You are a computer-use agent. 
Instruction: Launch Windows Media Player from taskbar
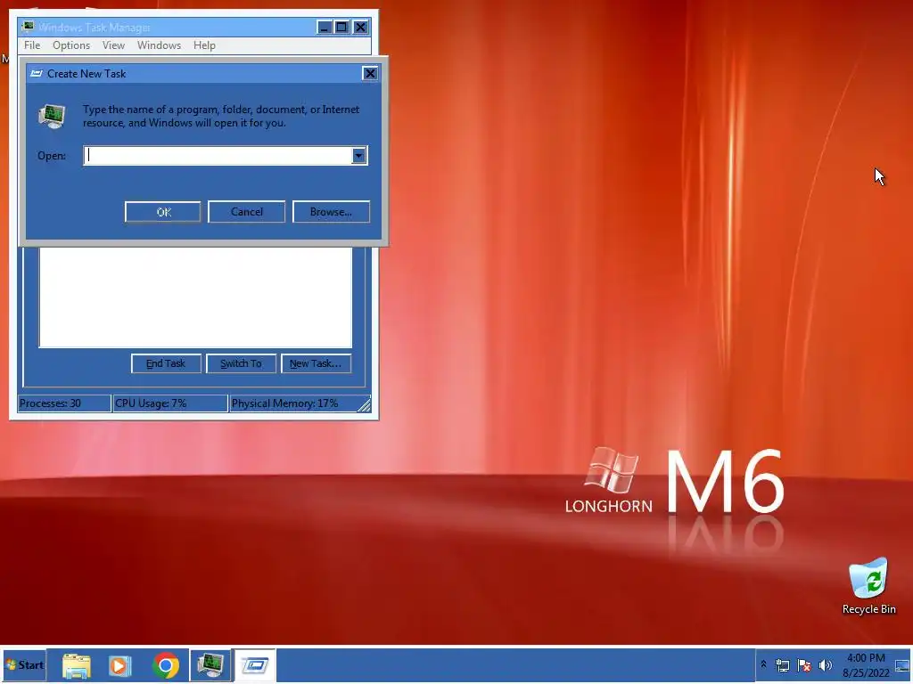(x=120, y=665)
